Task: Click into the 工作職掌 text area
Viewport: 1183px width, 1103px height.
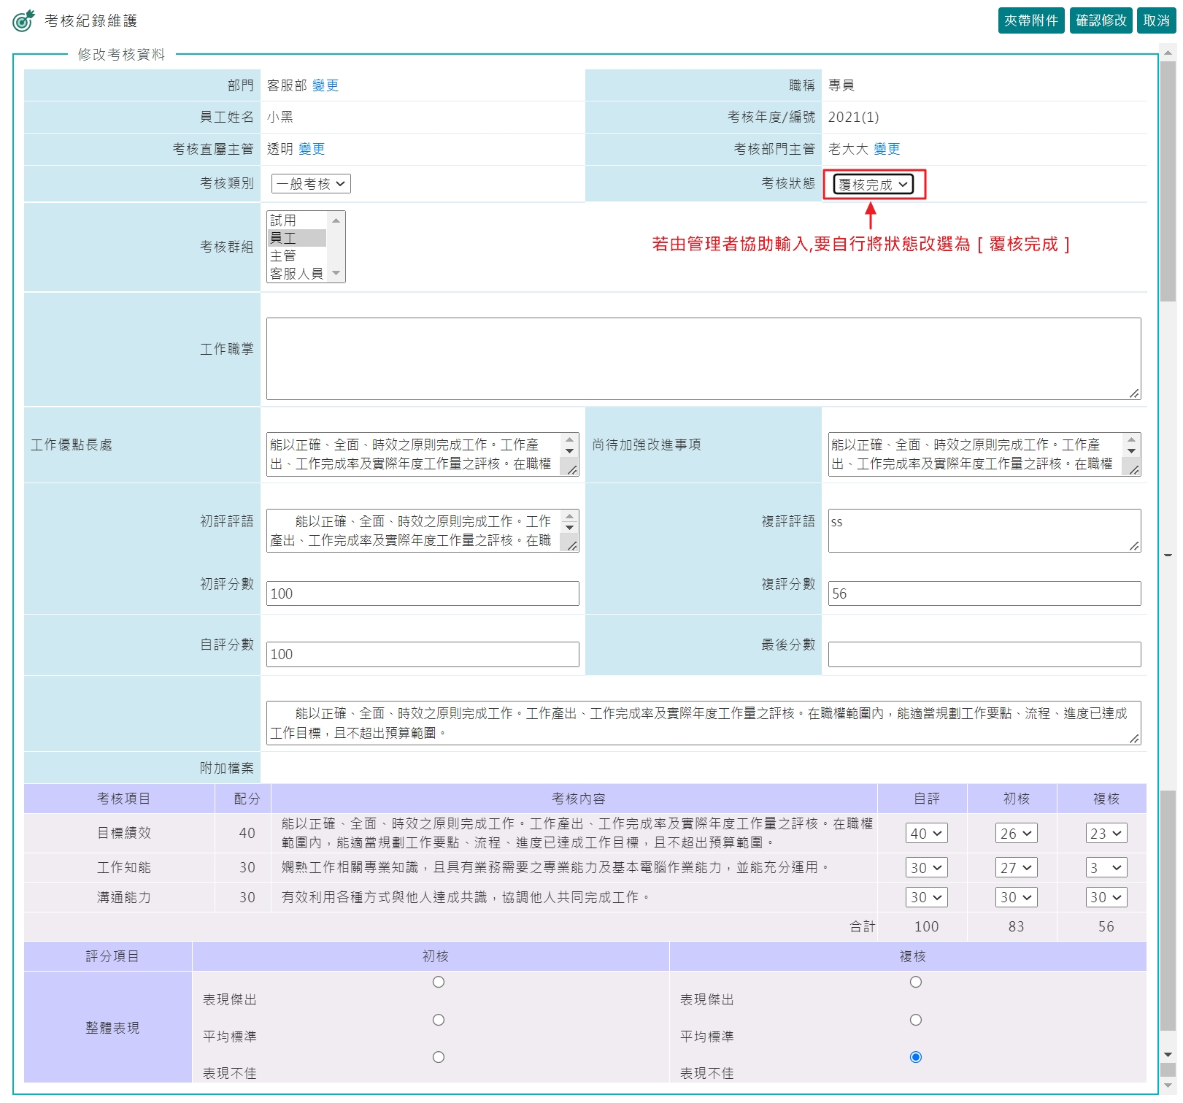Action: pyautogui.click(x=703, y=358)
